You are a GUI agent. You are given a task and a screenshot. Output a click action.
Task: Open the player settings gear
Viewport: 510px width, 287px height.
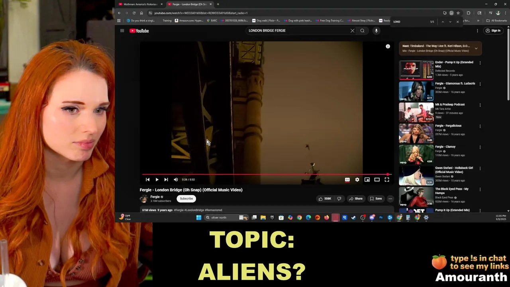pyautogui.click(x=357, y=180)
